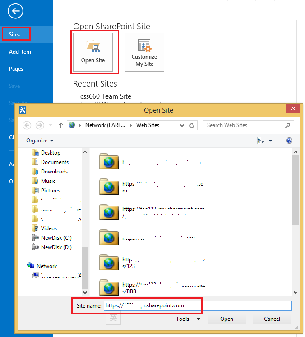The height and width of the screenshot is (337, 305).
Task: Click the search magnifier icon
Action: pos(287,125)
